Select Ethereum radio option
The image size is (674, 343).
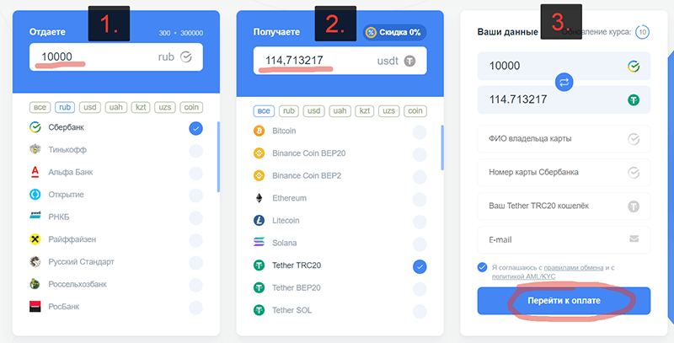coord(420,199)
